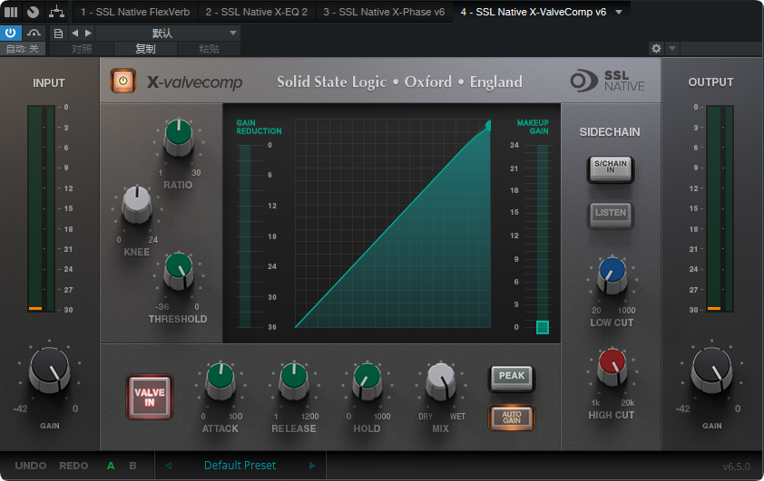Image resolution: width=764 pixels, height=481 pixels.
Task: Click the threshold point on compression curve
Action: coord(488,127)
